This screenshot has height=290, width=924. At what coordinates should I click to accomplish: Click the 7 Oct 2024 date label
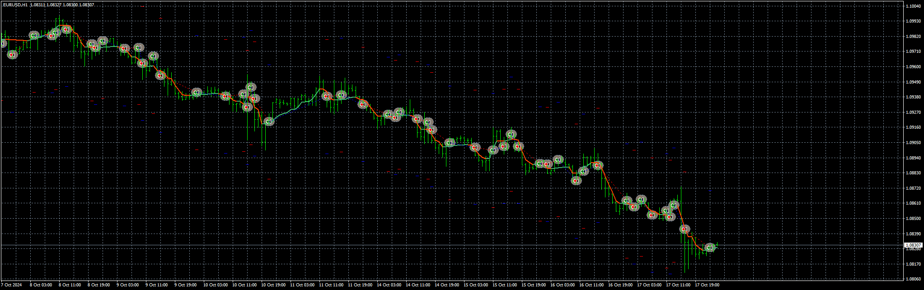tap(12, 285)
